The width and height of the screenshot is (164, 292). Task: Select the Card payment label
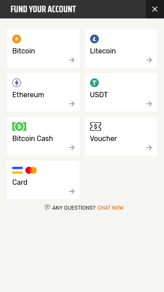click(x=20, y=182)
